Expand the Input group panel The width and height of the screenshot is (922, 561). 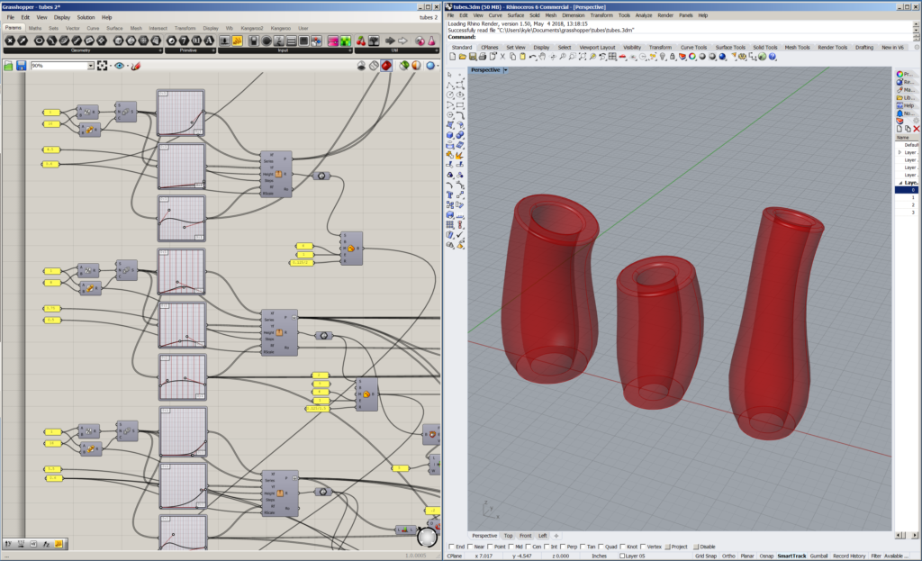click(350, 50)
